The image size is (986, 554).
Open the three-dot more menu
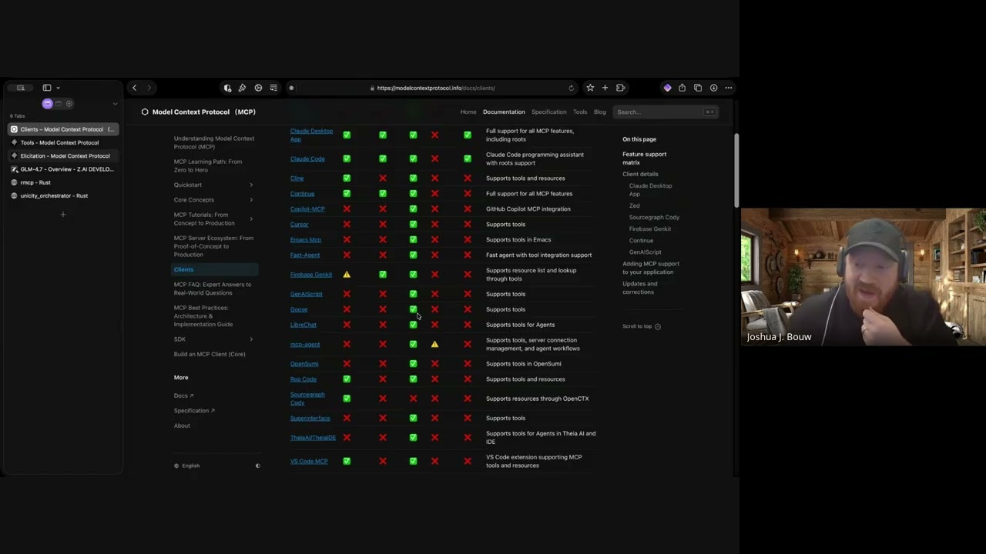[x=728, y=88]
